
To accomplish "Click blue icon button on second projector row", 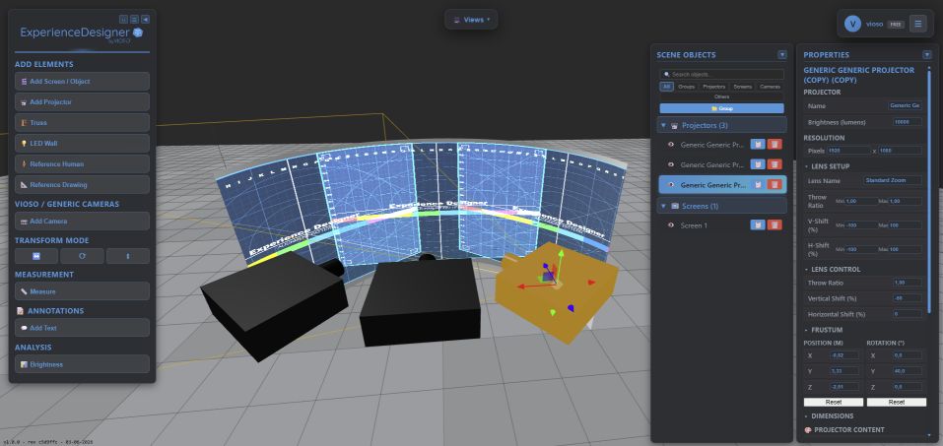I will click(x=758, y=164).
